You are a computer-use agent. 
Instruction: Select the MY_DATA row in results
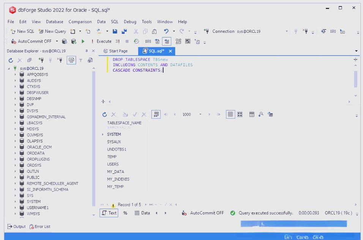[x=115, y=172]
